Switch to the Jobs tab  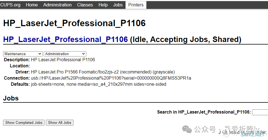(118, 5)
